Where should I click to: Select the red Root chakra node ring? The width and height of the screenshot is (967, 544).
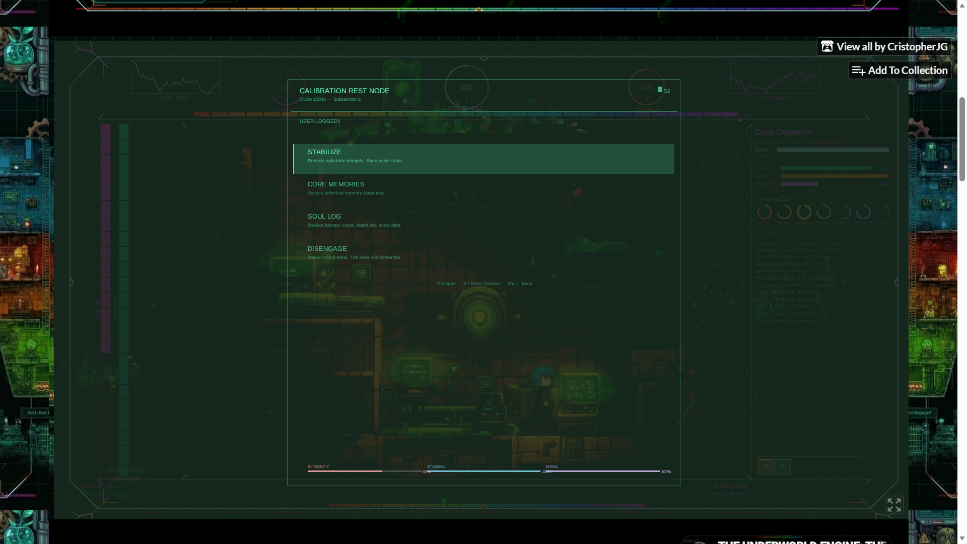[x=764, y=212]
